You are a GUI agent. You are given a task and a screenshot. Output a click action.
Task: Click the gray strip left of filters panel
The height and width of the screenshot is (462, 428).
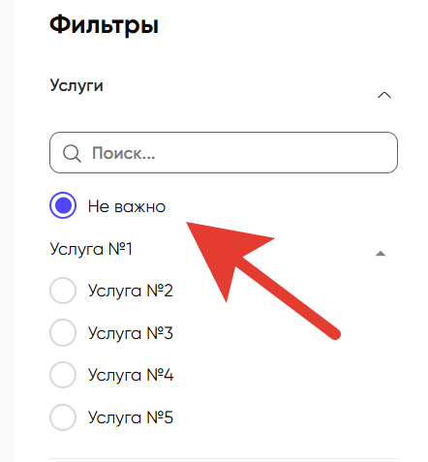[x=7, y=231]
